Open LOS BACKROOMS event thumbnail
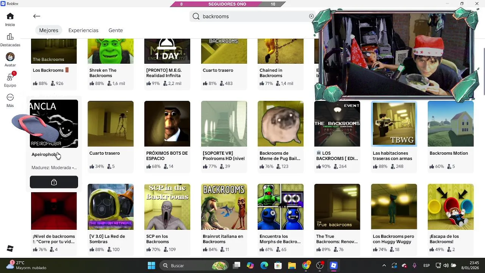Screen dimensions: 485x273 337,124
